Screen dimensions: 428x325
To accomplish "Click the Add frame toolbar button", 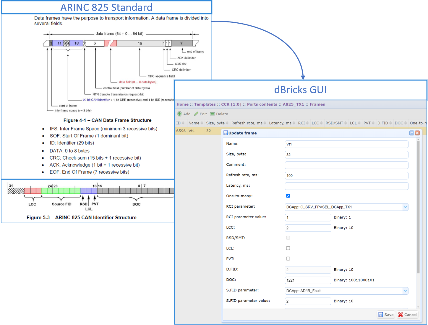I will [184, 114].
